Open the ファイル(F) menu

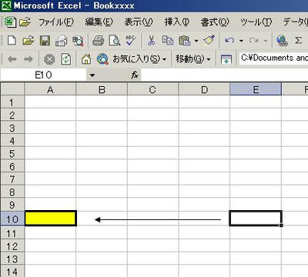pyautogui.click(x=56, y=22)
